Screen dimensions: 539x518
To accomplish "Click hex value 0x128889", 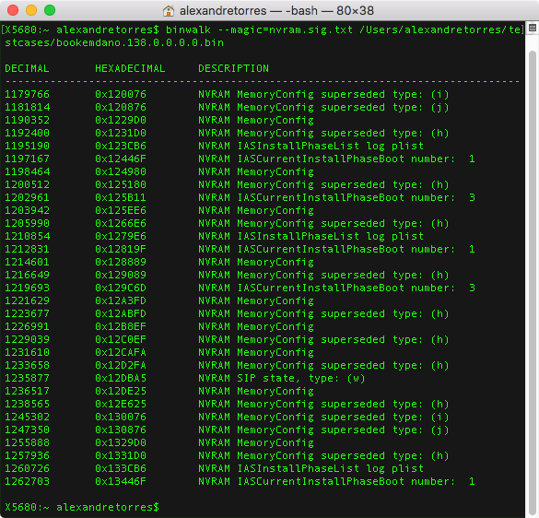I will [x=121, y=262].
